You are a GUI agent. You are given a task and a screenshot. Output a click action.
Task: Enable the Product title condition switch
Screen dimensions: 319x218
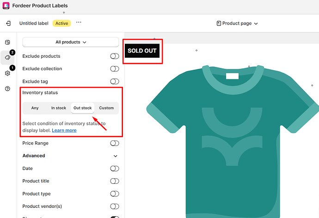click(x=114, y=181)
